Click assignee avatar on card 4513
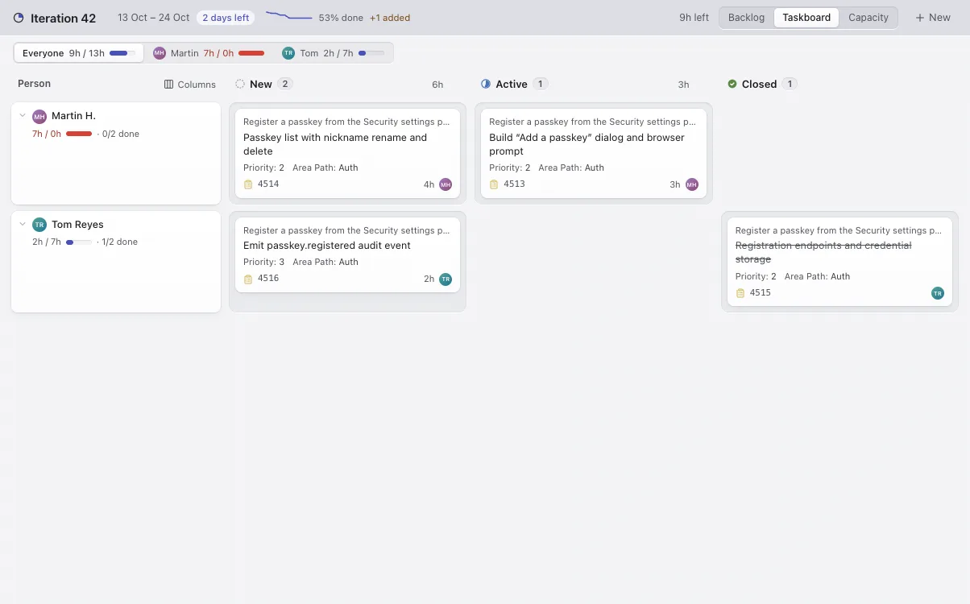The image size is (970, 604). coord(692,184)
